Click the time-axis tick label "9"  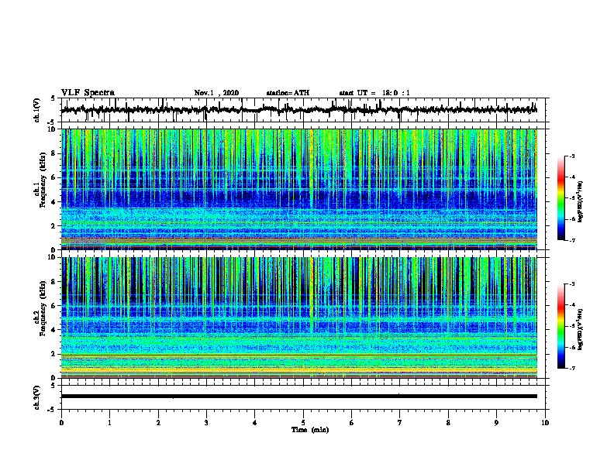(496, 423)
